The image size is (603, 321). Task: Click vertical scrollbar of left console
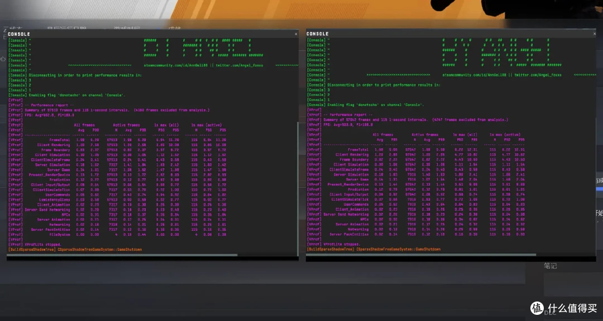pos(298,188)
